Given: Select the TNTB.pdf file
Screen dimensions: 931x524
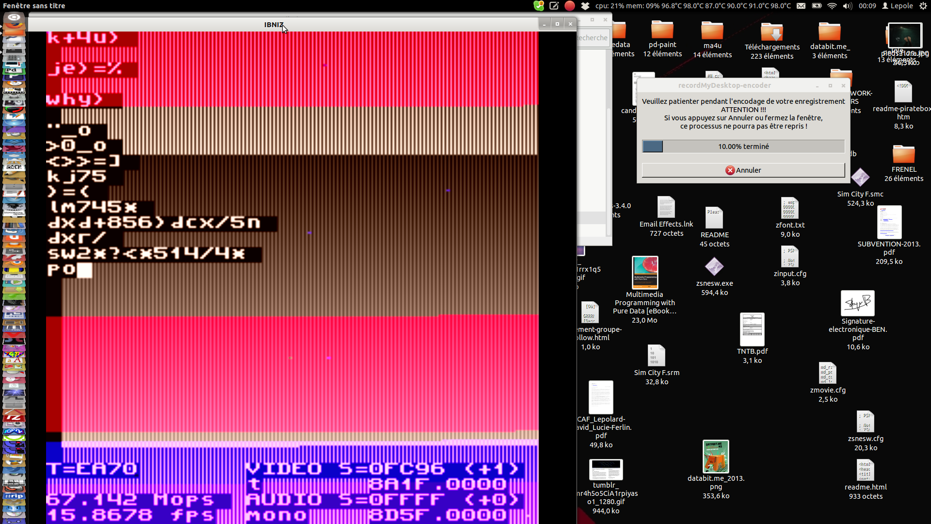Looking at the screenshot, I should pyautogui.click(x=752, y=330).
